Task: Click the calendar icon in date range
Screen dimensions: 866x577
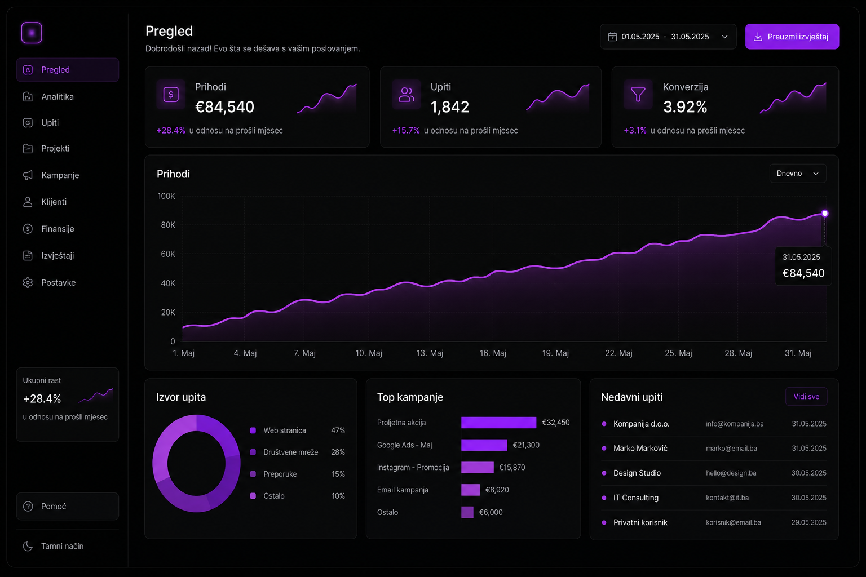Action: pyautogui.click(x=612, y=37)
